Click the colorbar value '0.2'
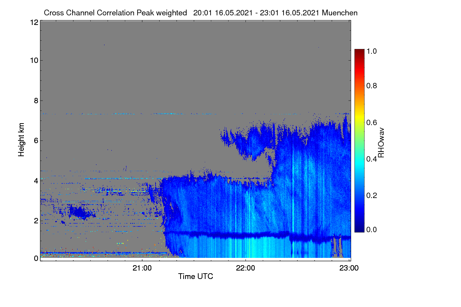This screenshot has height=307, width=461. click(x=372, y=195)
